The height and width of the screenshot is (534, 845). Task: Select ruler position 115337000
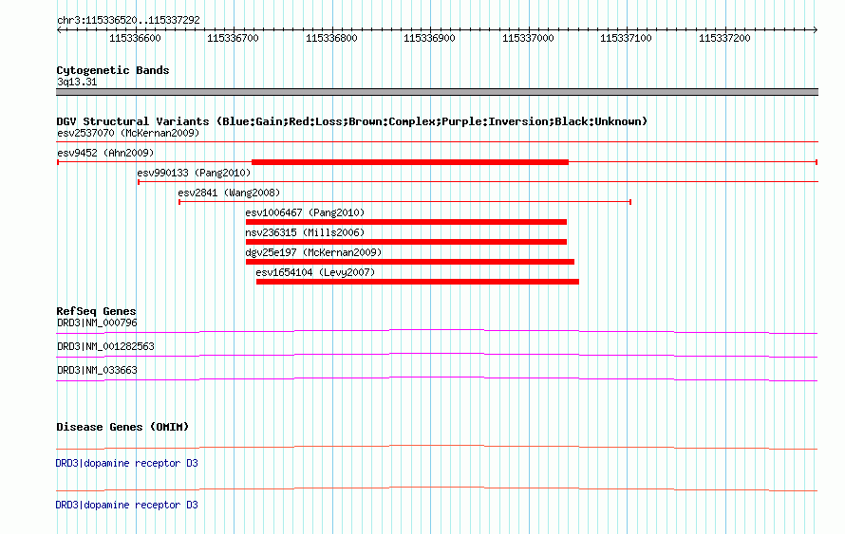pos(528,38)
